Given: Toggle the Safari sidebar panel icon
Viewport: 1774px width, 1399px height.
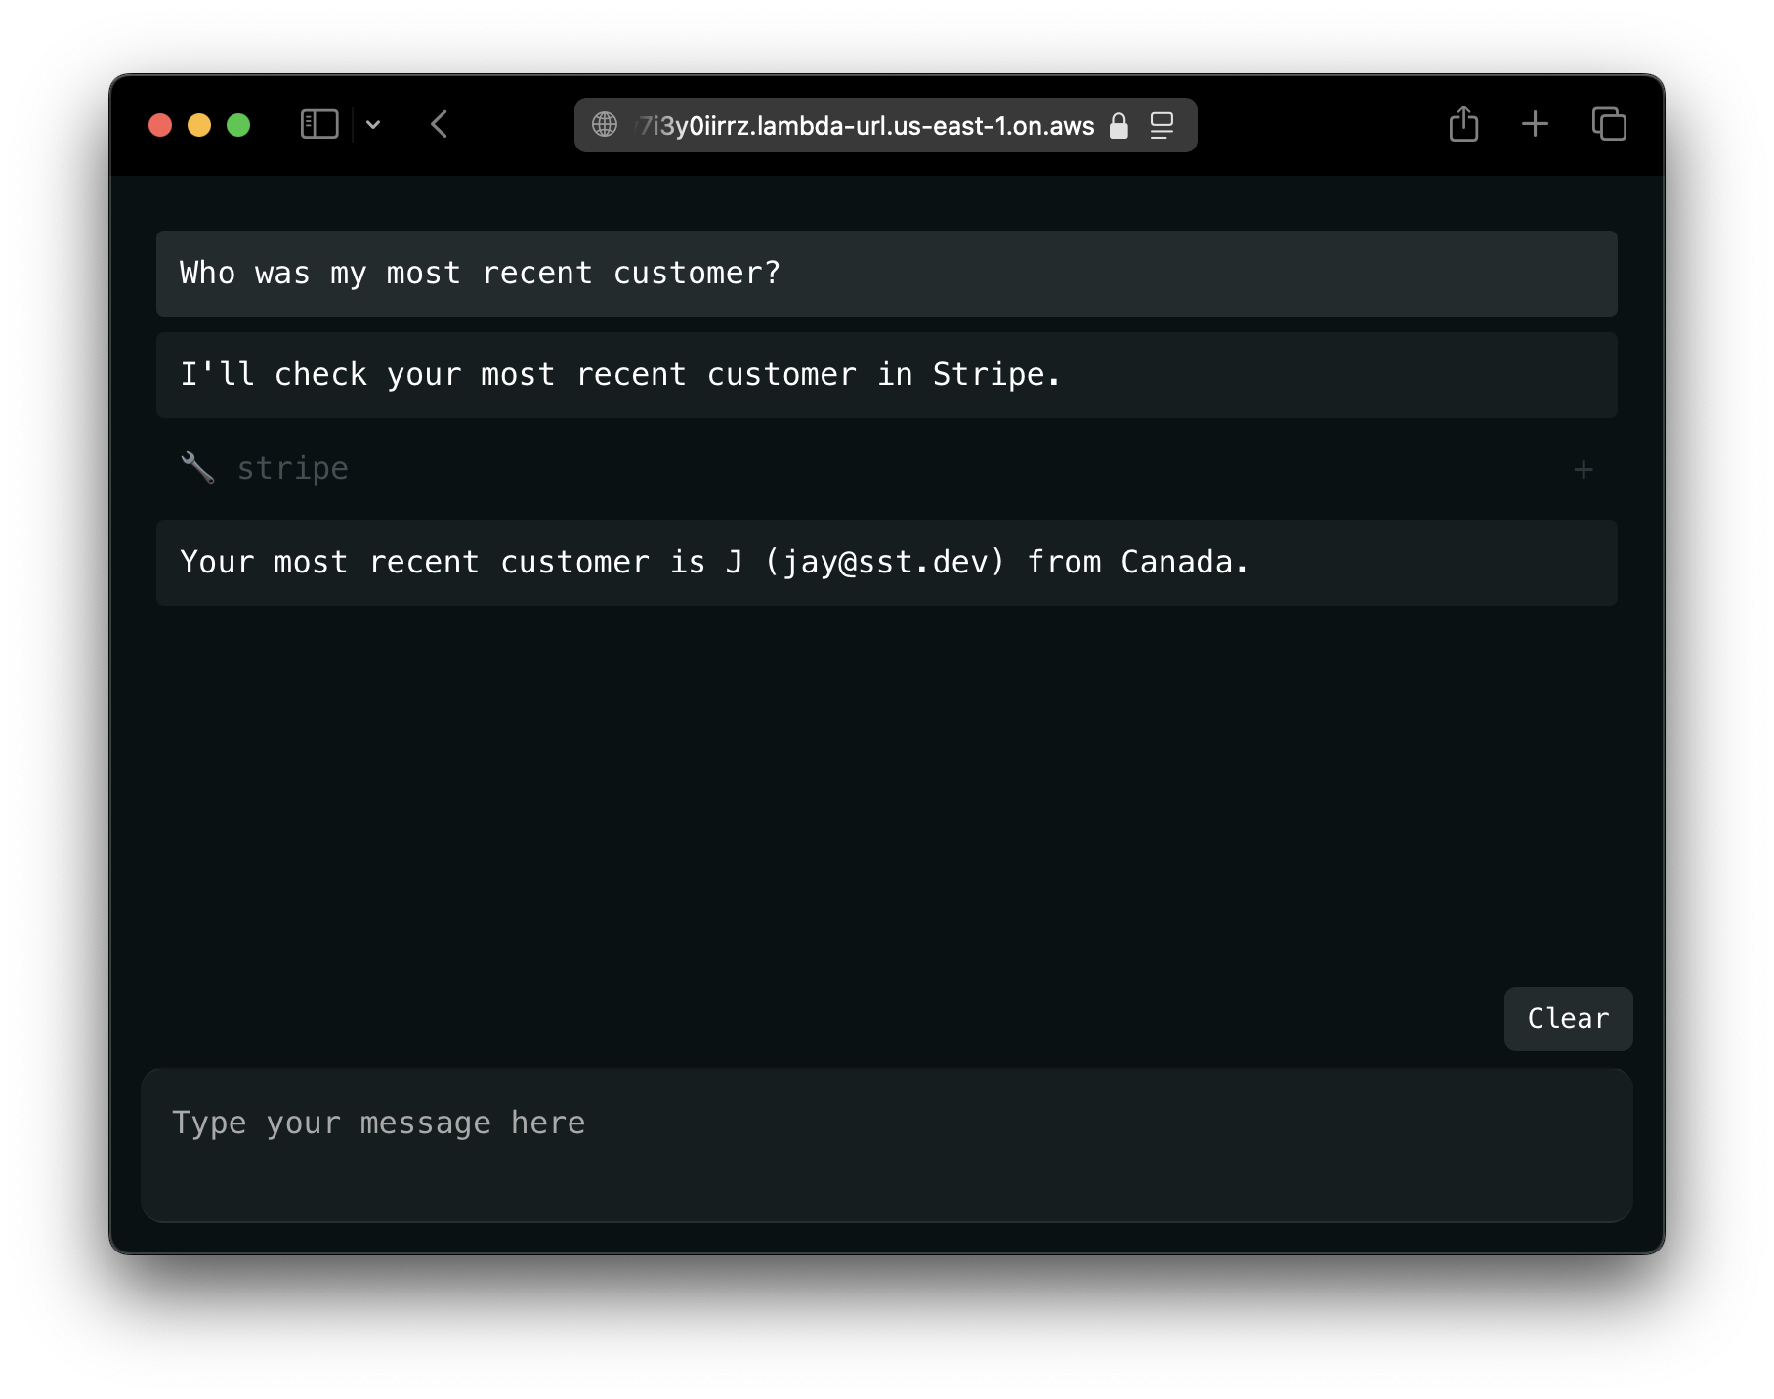Looking at the screenshot, I should [319, 125].
